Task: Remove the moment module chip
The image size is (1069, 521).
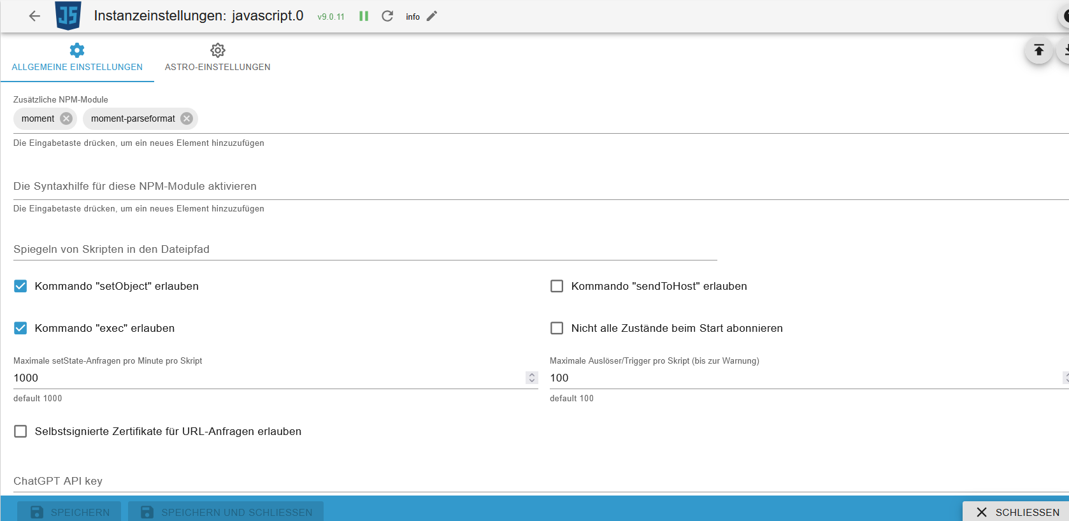Action: 66,118
